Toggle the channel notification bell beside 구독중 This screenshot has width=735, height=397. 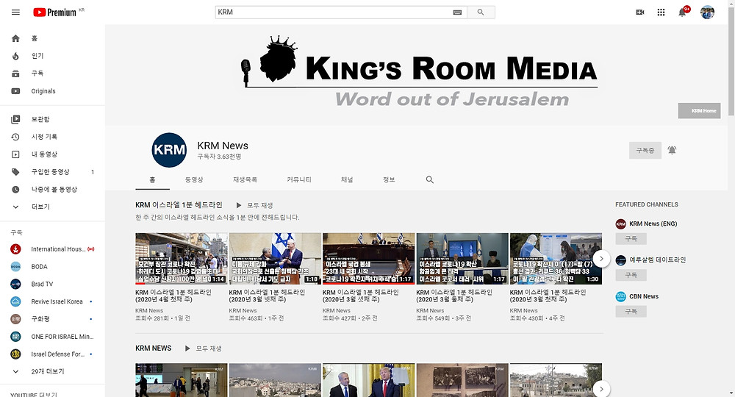[x=672, y=150]
